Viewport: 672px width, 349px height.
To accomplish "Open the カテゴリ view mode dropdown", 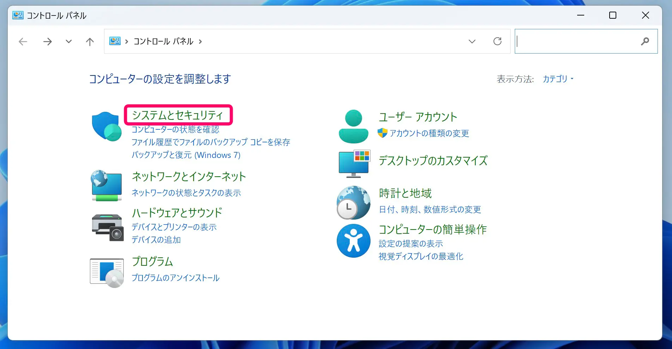I will point(558,79).
